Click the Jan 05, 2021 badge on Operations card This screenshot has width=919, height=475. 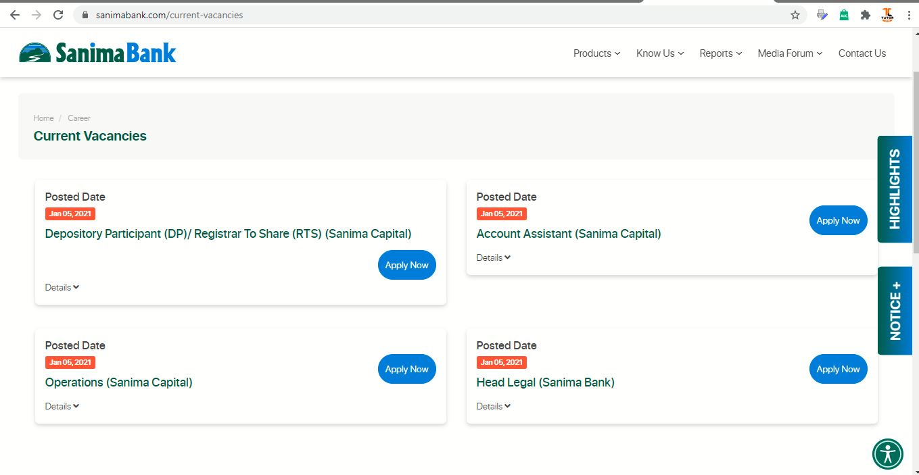click(70, 362)
